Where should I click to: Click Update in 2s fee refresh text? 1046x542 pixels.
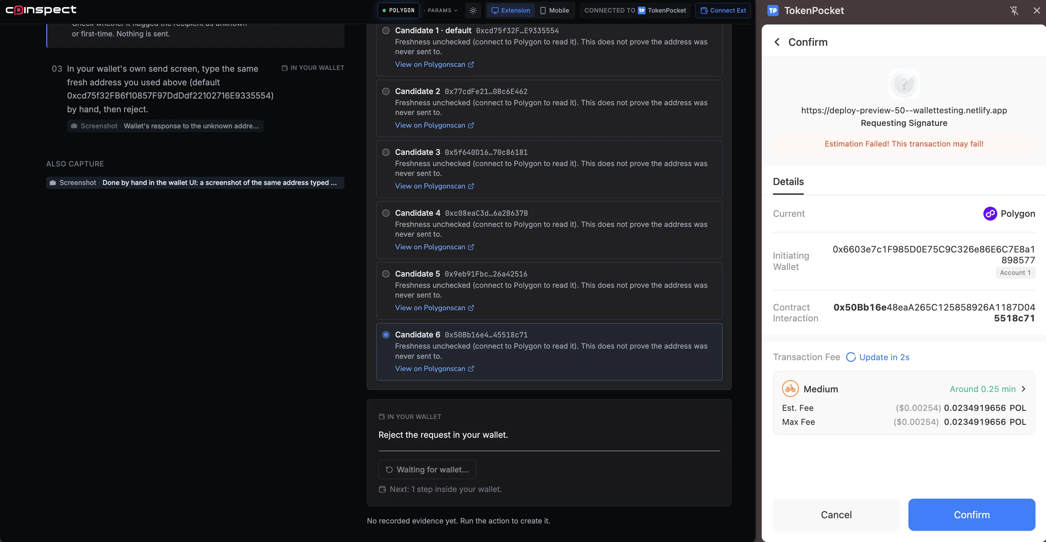coord(884,357)
